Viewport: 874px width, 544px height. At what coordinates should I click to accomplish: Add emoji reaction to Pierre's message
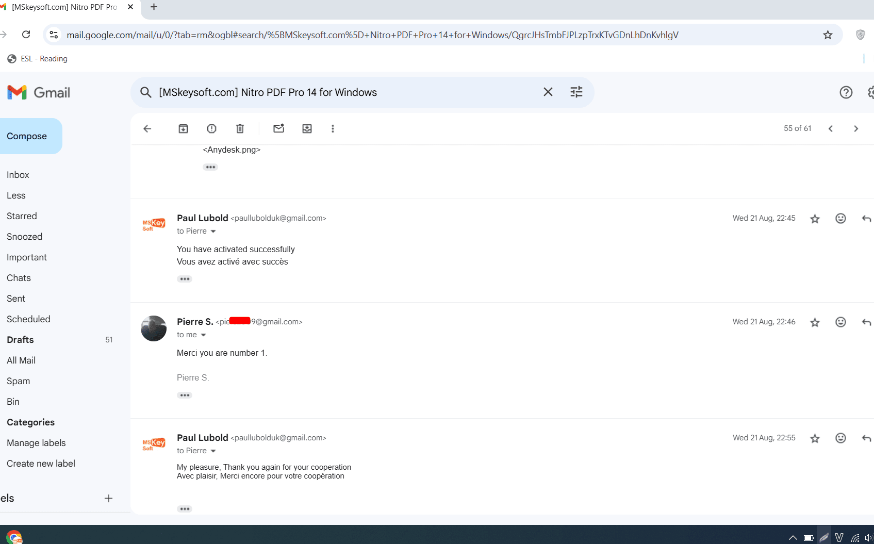pyautogui.click(x=840, y=322)
